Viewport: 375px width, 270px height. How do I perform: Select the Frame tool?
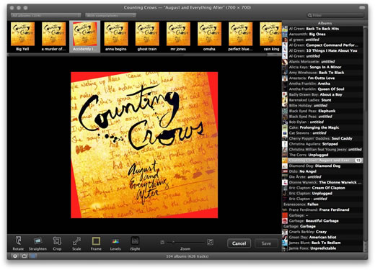coord(96,243)
